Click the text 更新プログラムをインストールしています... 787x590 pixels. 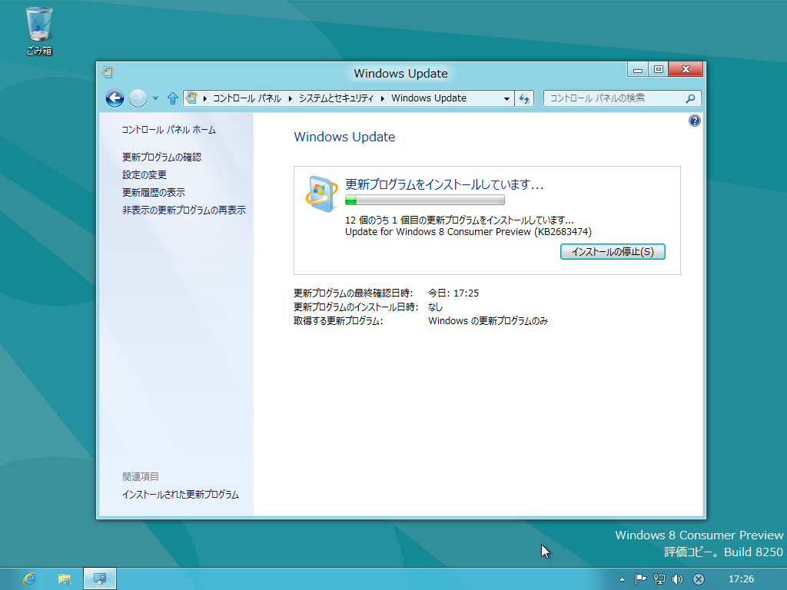[x=444, y=184]
